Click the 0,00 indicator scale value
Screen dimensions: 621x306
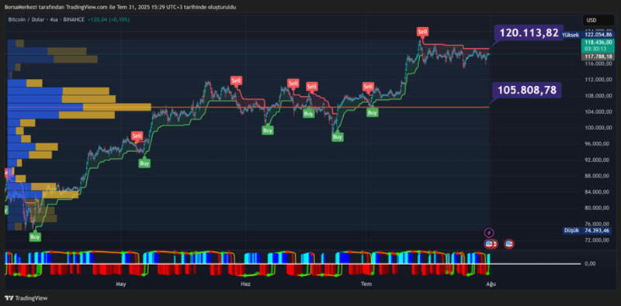click(590, 263)
